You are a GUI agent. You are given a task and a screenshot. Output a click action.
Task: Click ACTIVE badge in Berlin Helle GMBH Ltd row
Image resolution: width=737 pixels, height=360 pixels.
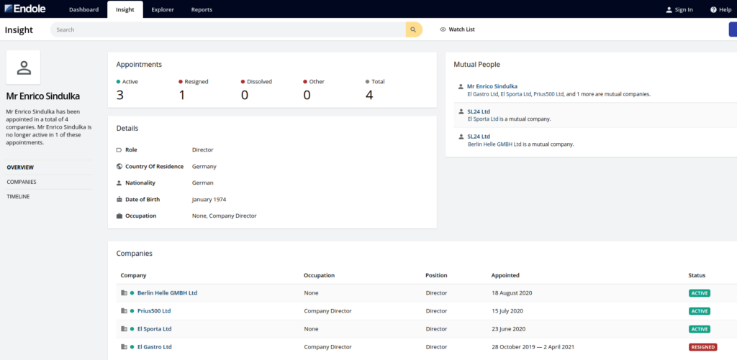coord(700,293)
